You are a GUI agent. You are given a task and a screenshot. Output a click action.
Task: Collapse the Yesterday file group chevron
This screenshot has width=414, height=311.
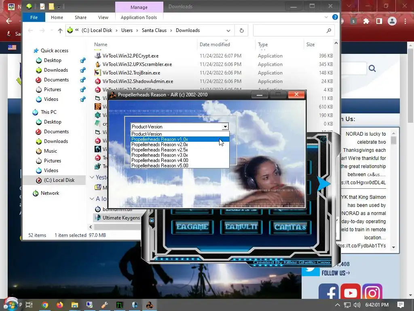(92, 177)
